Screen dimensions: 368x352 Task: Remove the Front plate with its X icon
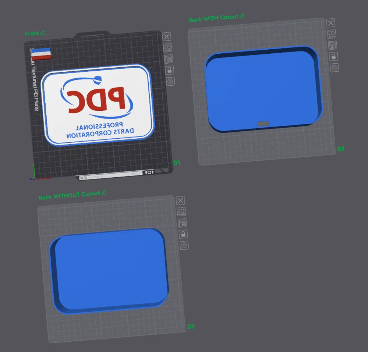pos(167,36)
